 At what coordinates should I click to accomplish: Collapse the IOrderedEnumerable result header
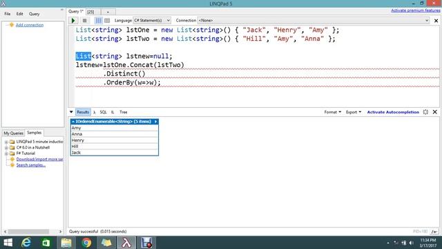[73, 122]
